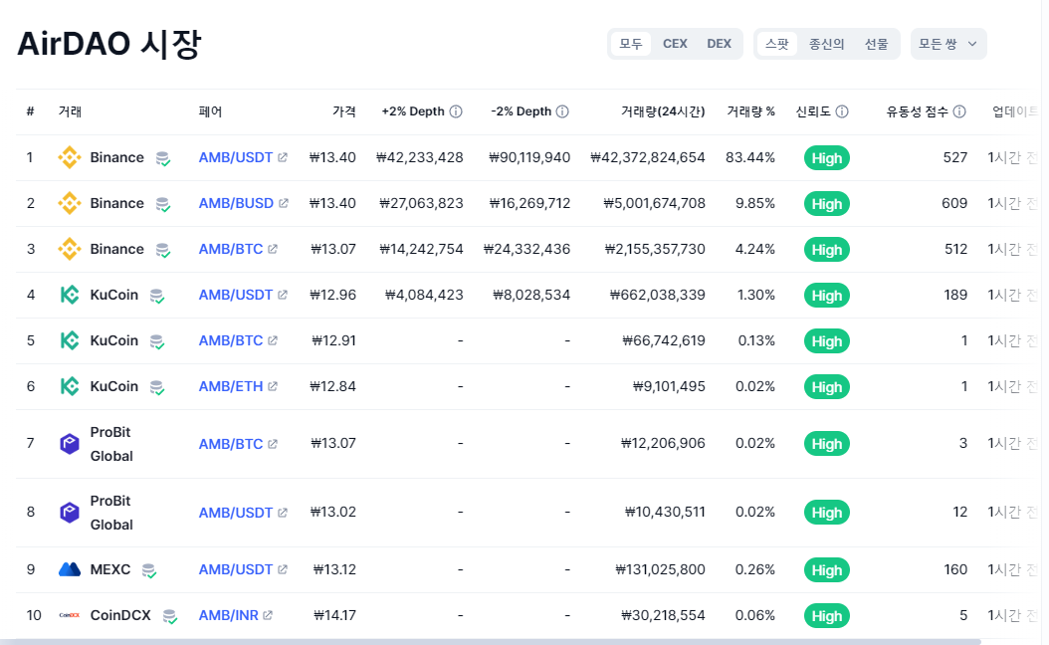Click info icon next to -2% Depth
1049x645 pixels.
click(562, 111)
